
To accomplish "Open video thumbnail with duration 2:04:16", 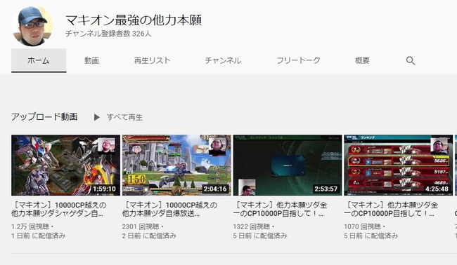I will point(176,165).
